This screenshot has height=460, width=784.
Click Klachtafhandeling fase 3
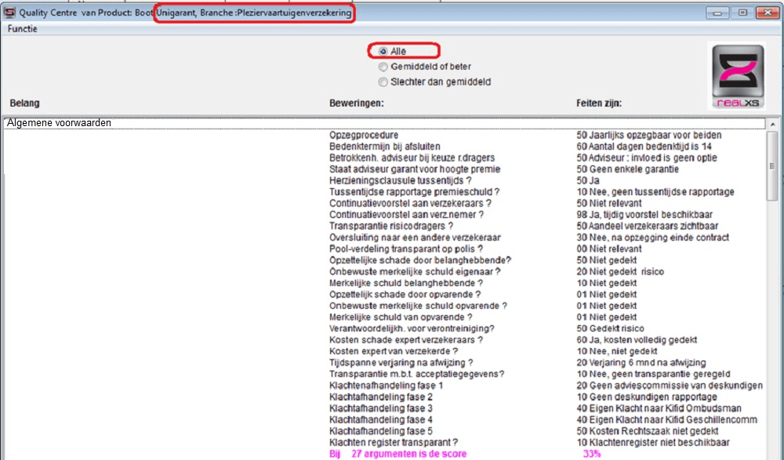pyautogui.click(x=381, y=408)
